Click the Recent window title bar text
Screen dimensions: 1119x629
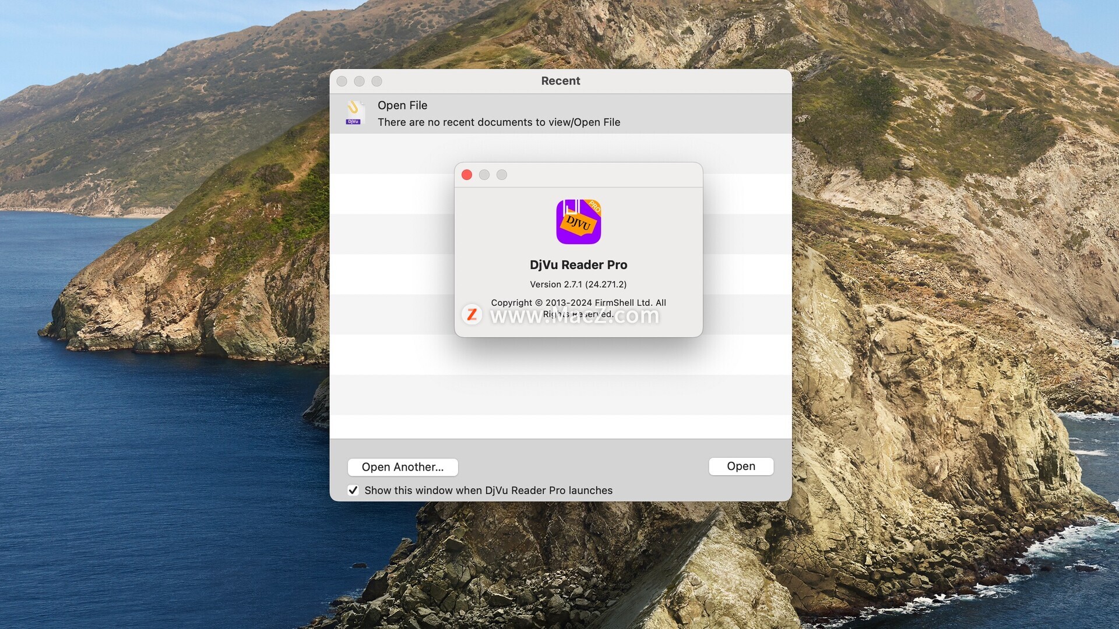tap(561, 81)
